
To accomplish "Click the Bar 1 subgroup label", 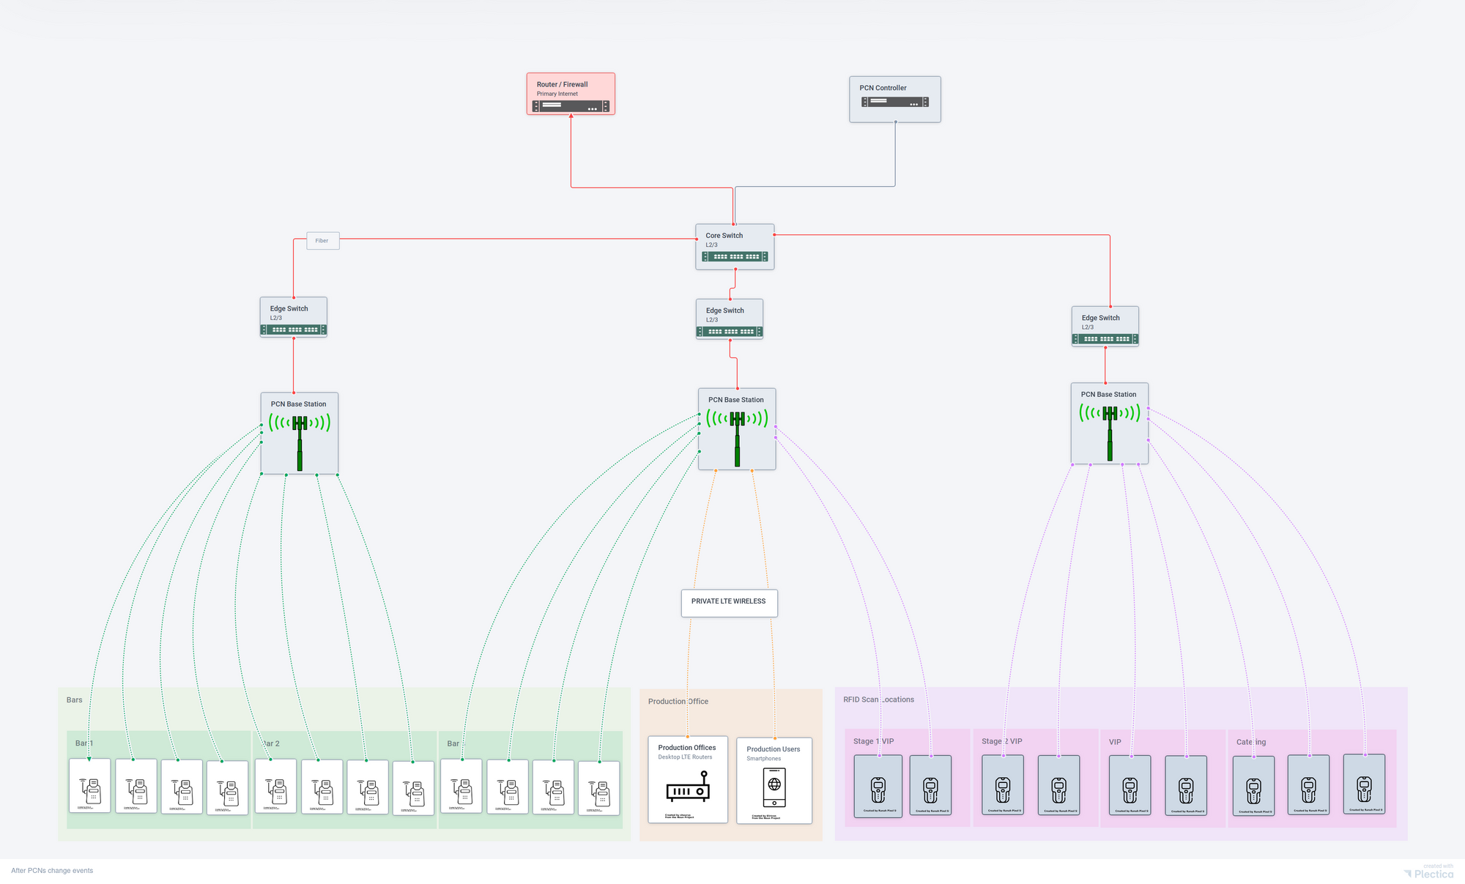I will (x=84, y=743).
